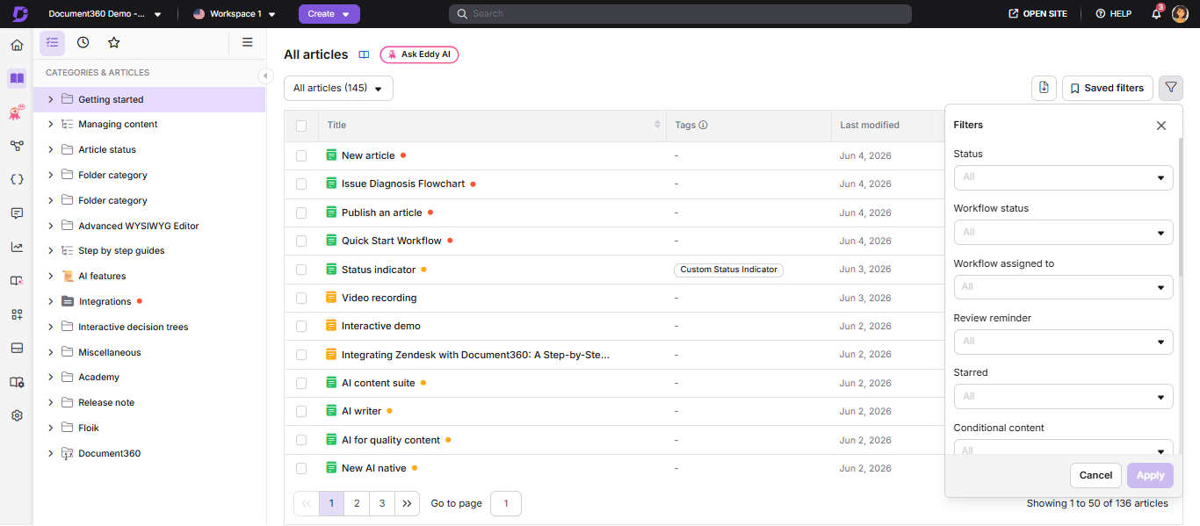Open the Review reminder filter dropdown

click(x=1063, y=342)
